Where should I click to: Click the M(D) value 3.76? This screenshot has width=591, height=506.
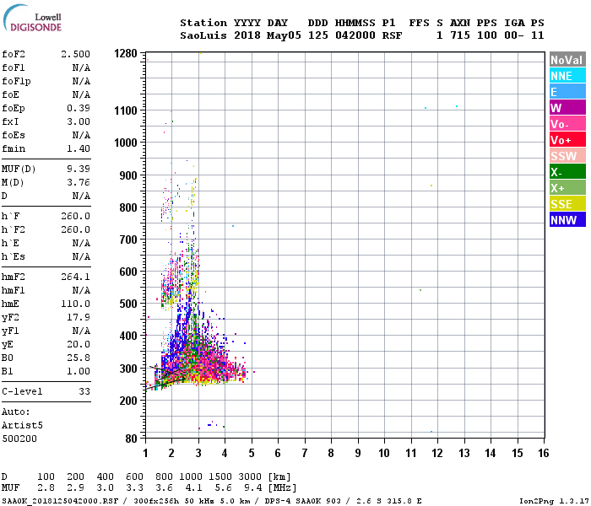coord(79,183)
